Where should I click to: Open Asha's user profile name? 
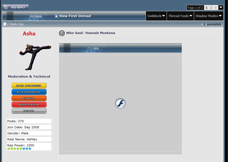point(29,34)
